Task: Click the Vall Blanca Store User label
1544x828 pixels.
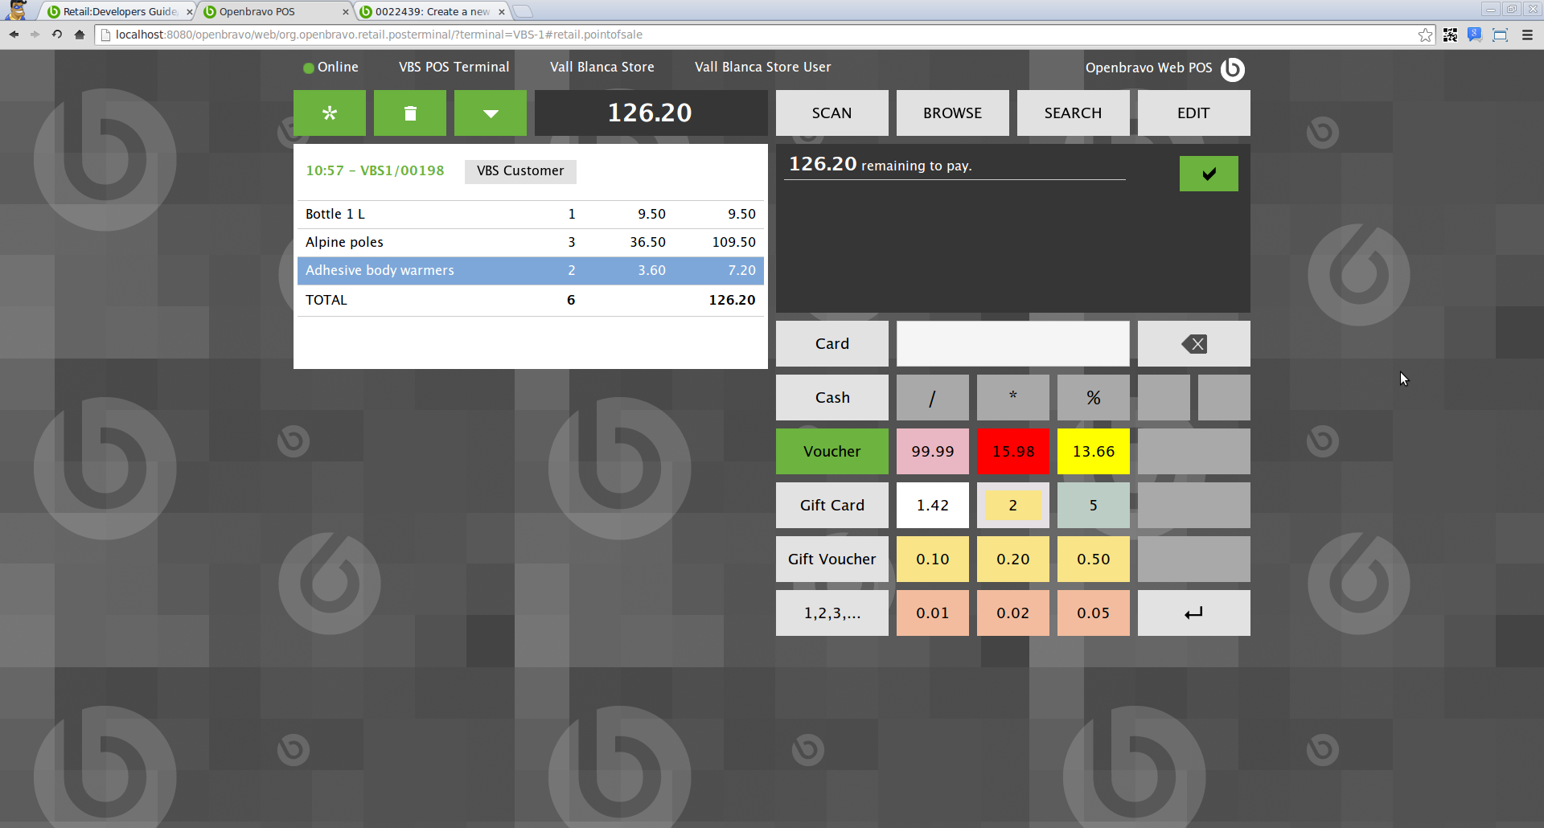Action: [x=763, y=68]
